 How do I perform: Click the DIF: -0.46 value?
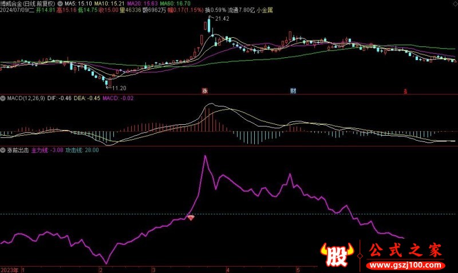click(60, 98)
